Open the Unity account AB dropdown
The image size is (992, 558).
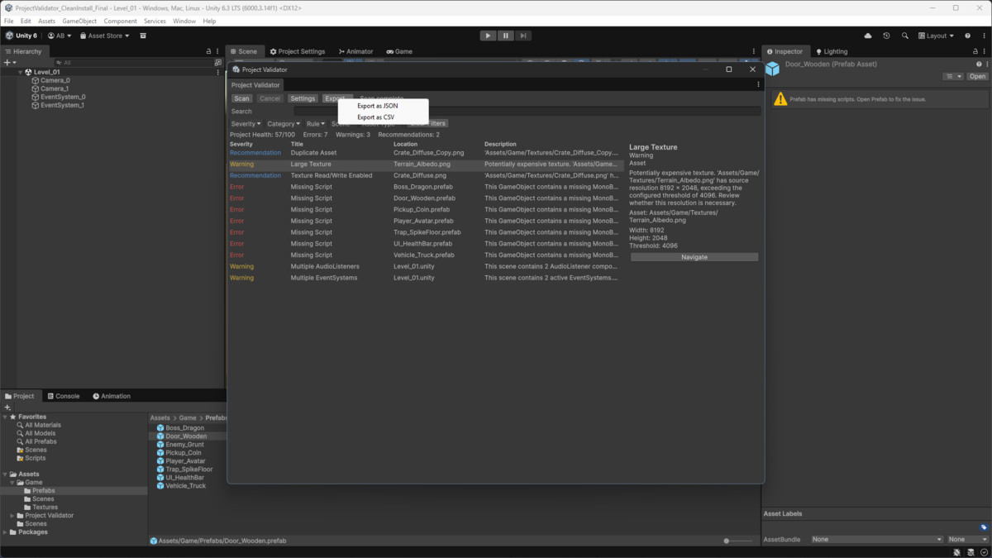60,36
